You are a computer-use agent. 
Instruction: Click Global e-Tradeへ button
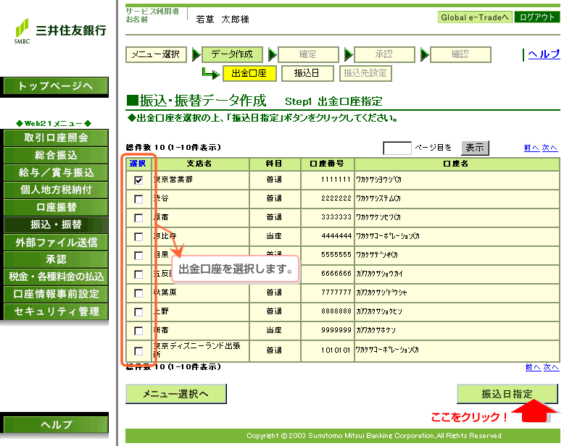click(475, 17)
